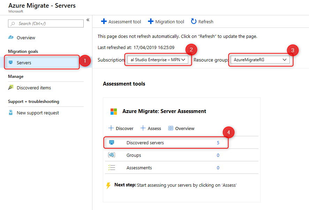Screen dimensions: 309x210
Task: Open Discovered items under Manage
Action: pos(34,88)
